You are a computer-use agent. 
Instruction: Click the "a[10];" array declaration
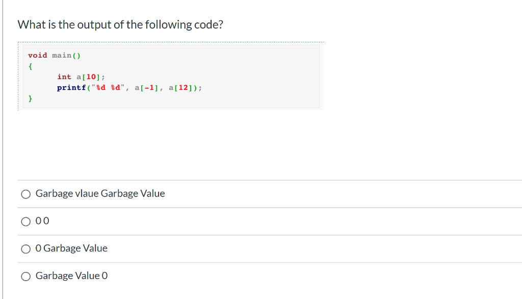click(91, 77)
